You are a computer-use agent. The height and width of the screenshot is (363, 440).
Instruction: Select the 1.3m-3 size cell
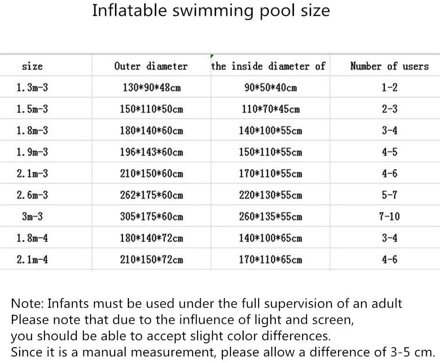32,88
